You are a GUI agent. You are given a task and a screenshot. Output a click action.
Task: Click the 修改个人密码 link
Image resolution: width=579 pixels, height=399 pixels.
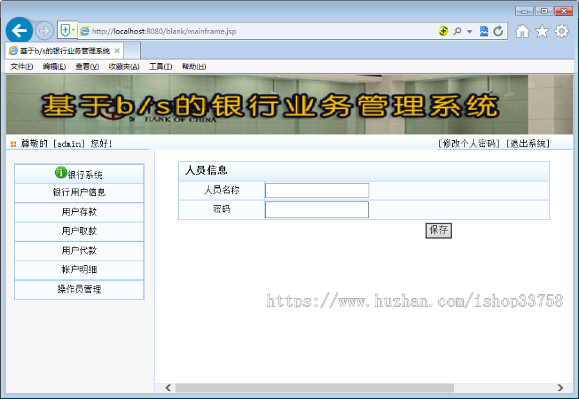click(468, 144)
